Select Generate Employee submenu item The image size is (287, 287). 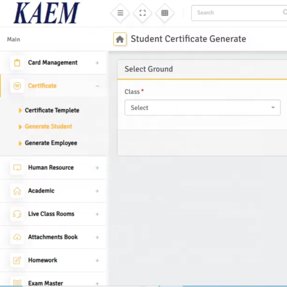coord(51,143)
